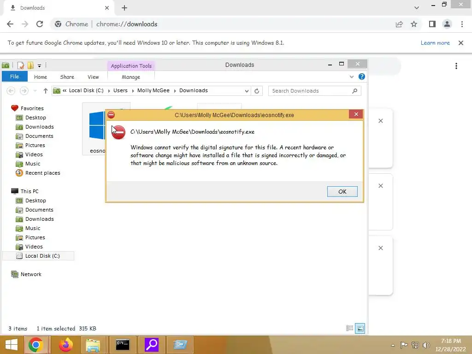The image size is (472, 354).
Task: Dismiss the Windows 8.1 update notice bar
Action: click(x=460, y=43)
